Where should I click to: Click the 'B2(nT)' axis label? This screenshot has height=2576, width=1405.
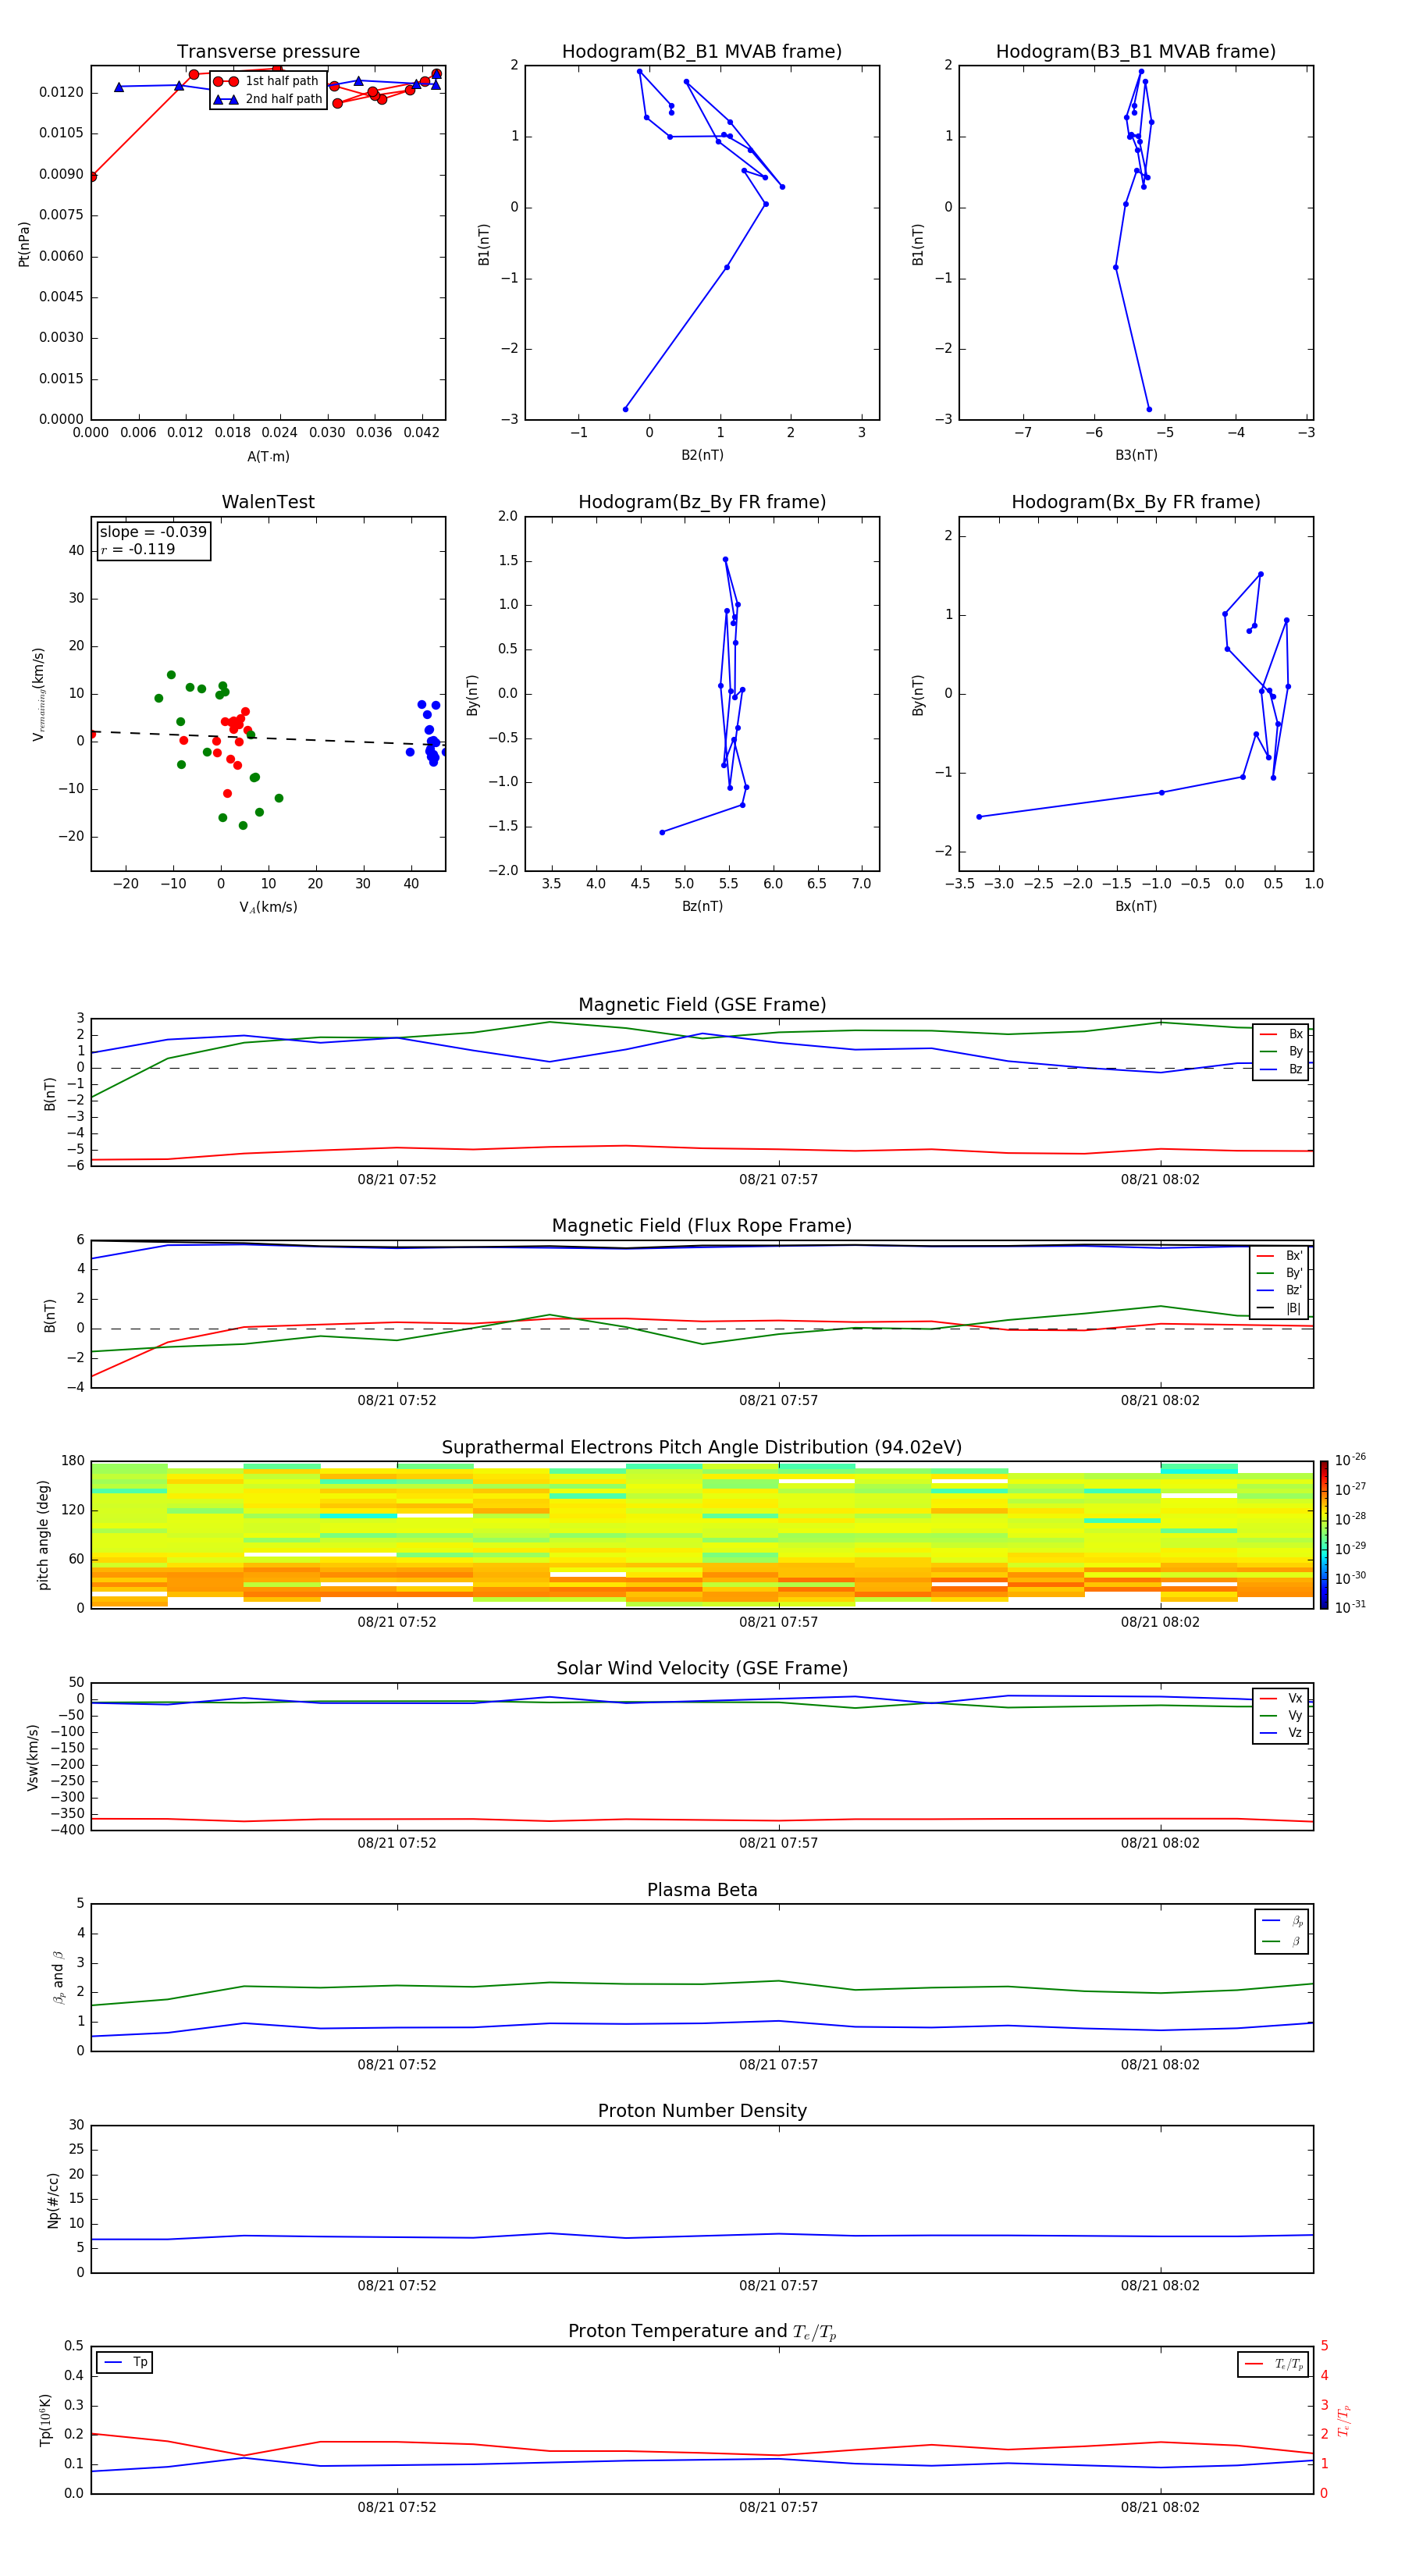pos(702,455)
